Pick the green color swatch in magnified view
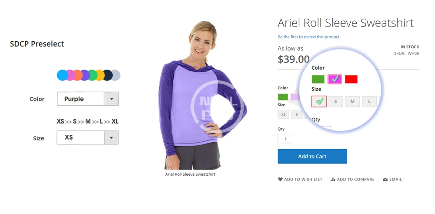Image resolution: width=435 pixels, height=214 pixels. [x=318, y=80]
